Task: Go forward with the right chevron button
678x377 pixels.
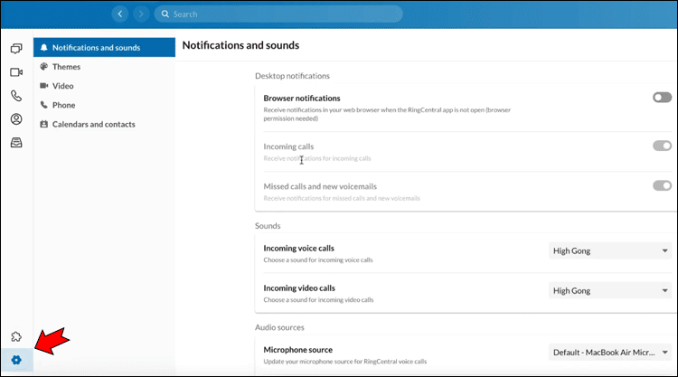Action: pos(141,14)
